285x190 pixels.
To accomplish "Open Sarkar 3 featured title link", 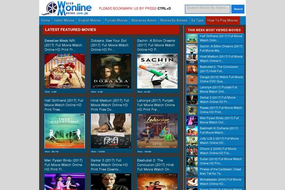I will 109,165.
